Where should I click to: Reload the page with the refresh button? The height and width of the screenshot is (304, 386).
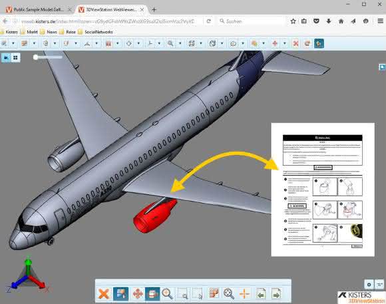click(209, 21)
